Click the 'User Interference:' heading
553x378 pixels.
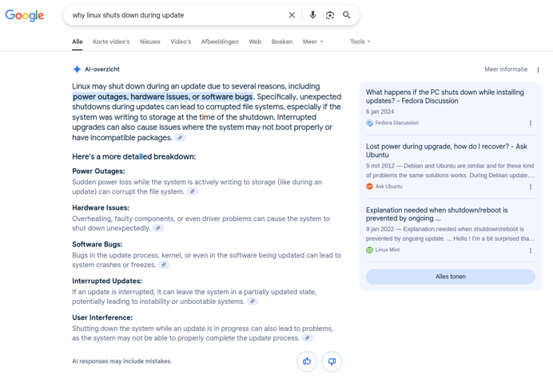[x=102, y=317]
